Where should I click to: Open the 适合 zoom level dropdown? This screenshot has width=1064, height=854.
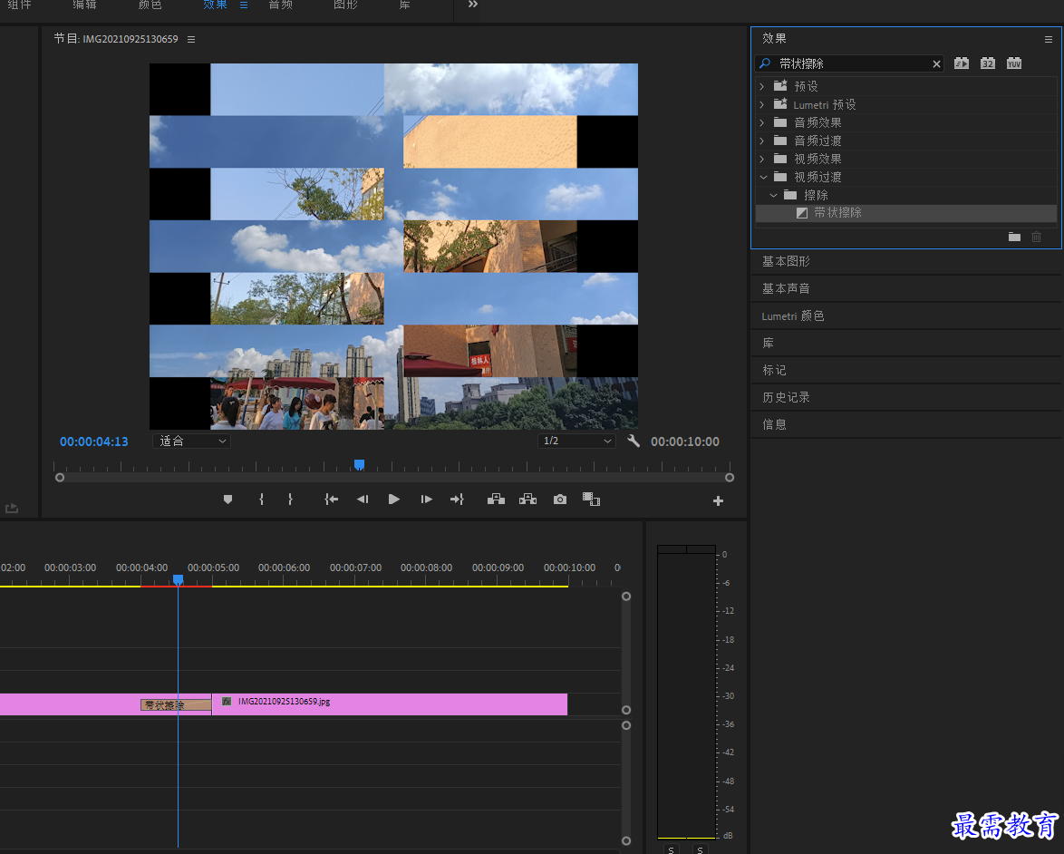click(x=192, y=442)
